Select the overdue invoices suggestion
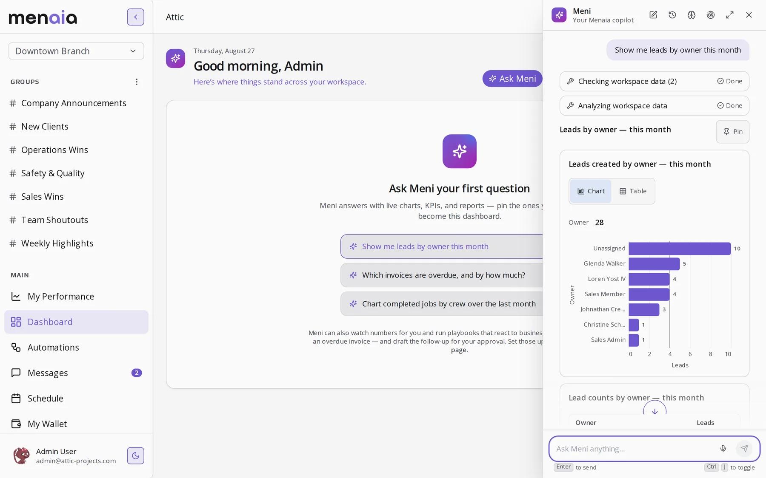The height and width of the screenshot is (478, 766). pyautogui.click(x=442, y=275)
